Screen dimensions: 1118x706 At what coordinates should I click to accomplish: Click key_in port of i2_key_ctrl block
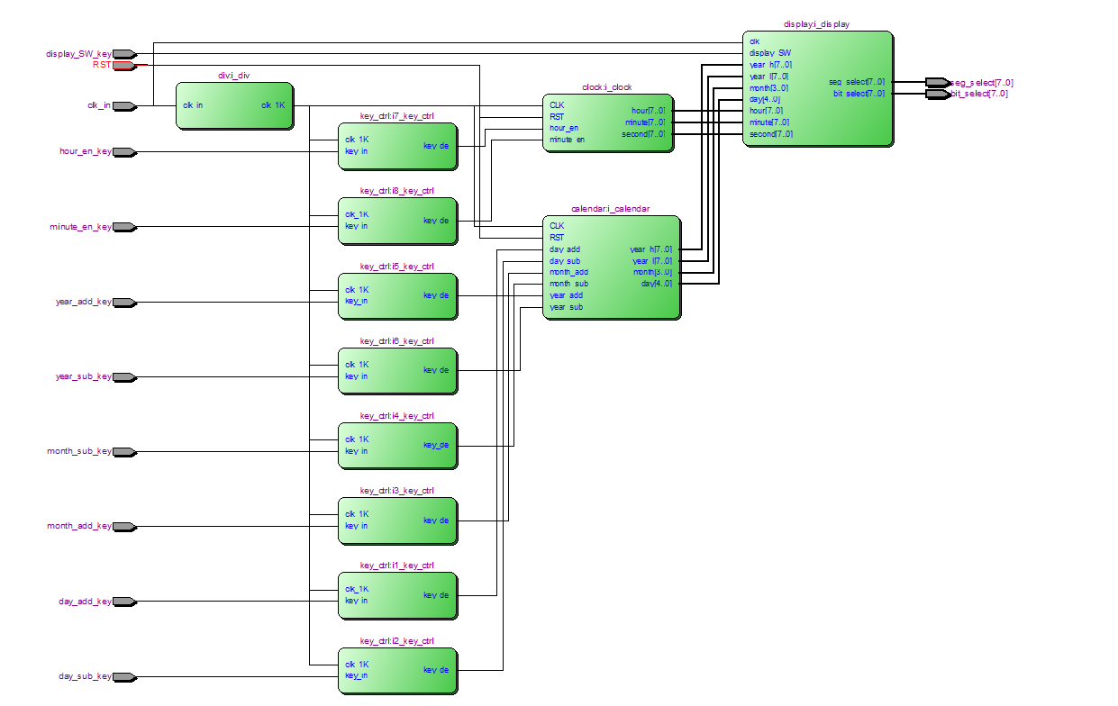click(356, 675)
